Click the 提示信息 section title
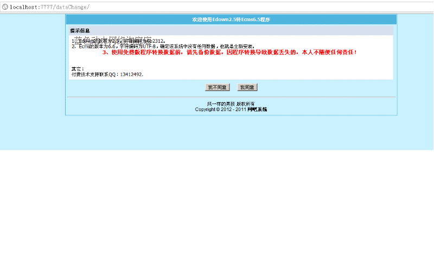The image size is (434, 271). [80, 31]
